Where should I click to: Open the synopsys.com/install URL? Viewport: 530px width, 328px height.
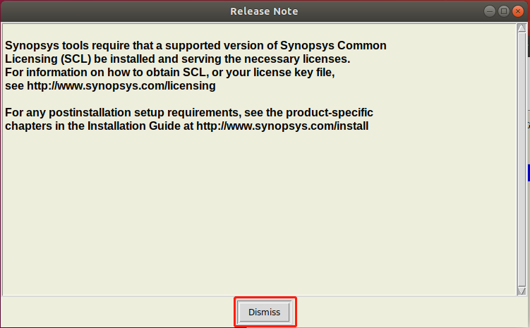coord(282,126)
